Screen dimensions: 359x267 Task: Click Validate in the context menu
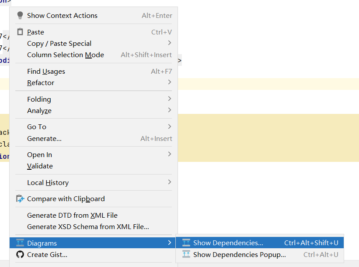point(40,166)
